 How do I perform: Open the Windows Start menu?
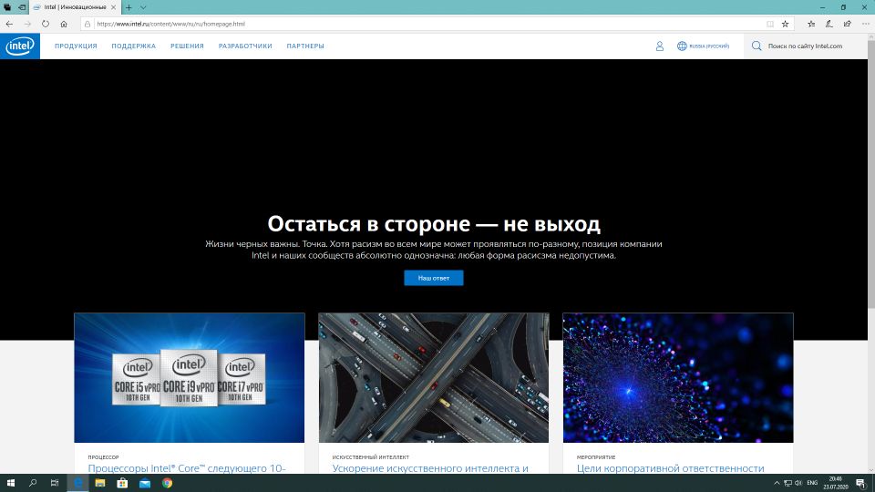pyautogui.click(x=11, y=483)
